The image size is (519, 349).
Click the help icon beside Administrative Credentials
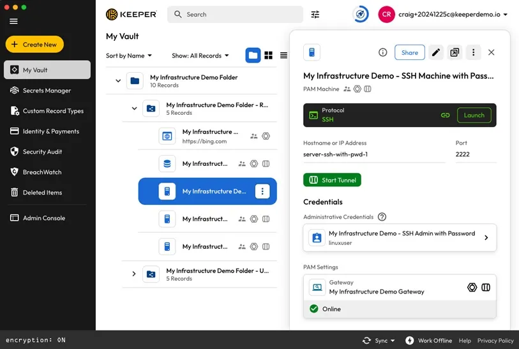382,217
